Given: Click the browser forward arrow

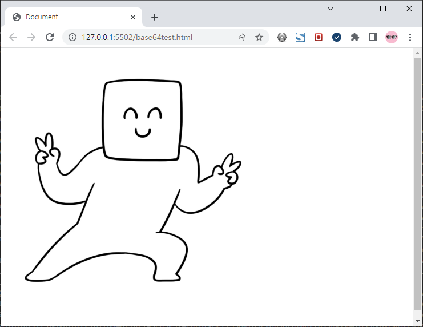Looking at the screenshot, I should 31,37.
